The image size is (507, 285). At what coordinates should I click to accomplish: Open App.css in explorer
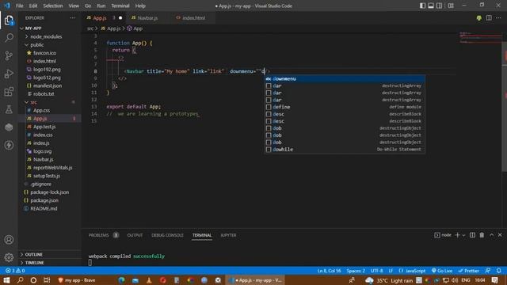(x=41, y=110)
